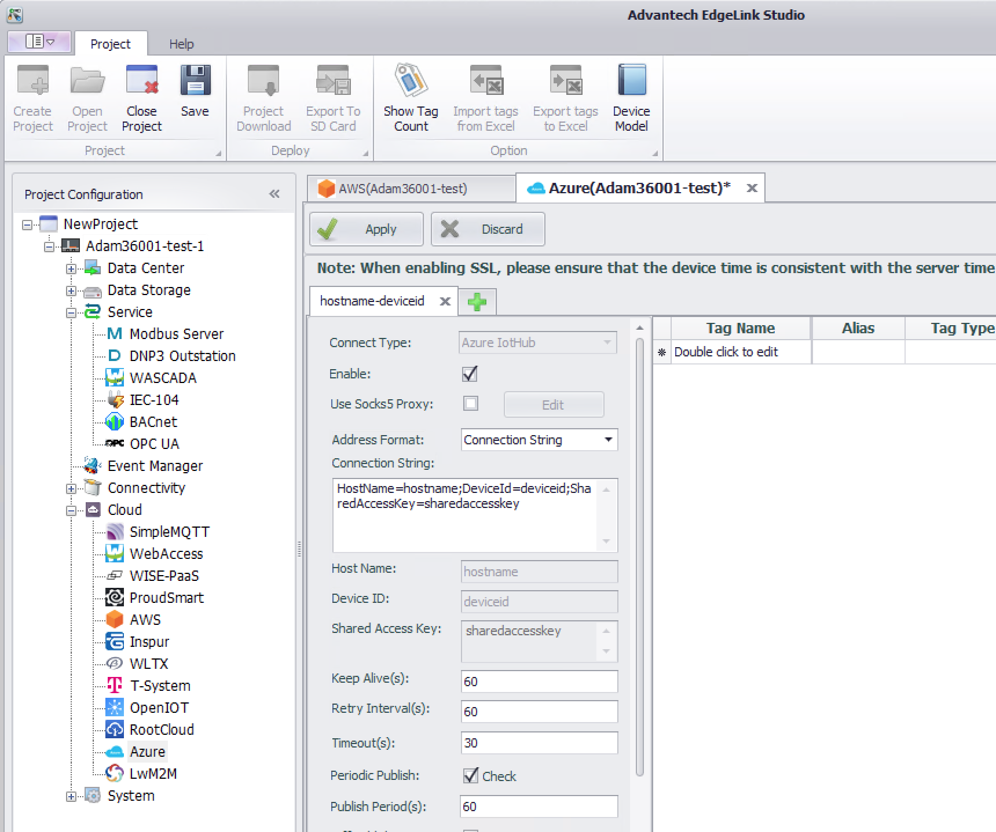The image size is (996, 832).
Task: Open T-System cloud node
Action: pos(160,686)
